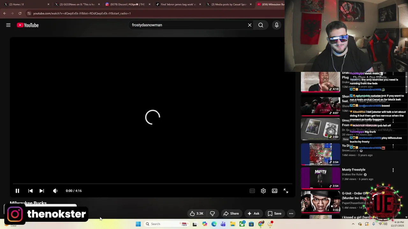The width and height of the screenshot is (408, 229).
Task: Click the YouTube search magnifier button
Action: pos(261,25)
